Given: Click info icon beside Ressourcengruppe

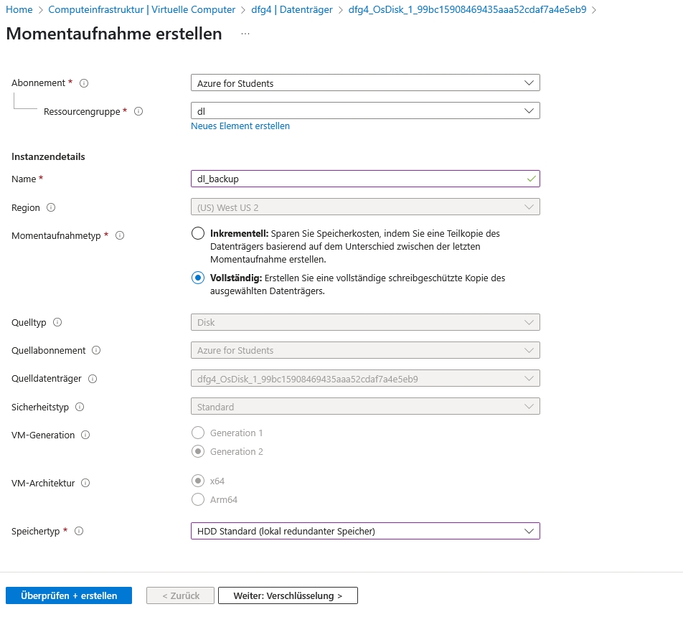Looking at the screenshot, I should point(138,111).
